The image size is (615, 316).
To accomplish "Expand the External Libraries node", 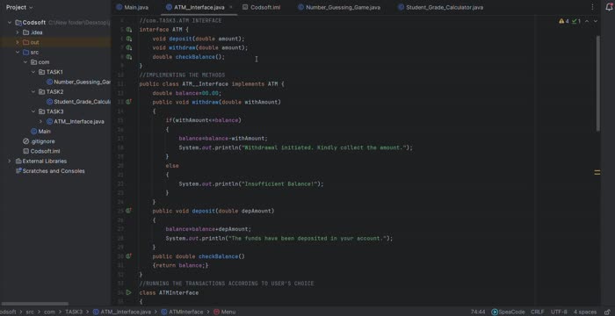I will tap(10, 162).
